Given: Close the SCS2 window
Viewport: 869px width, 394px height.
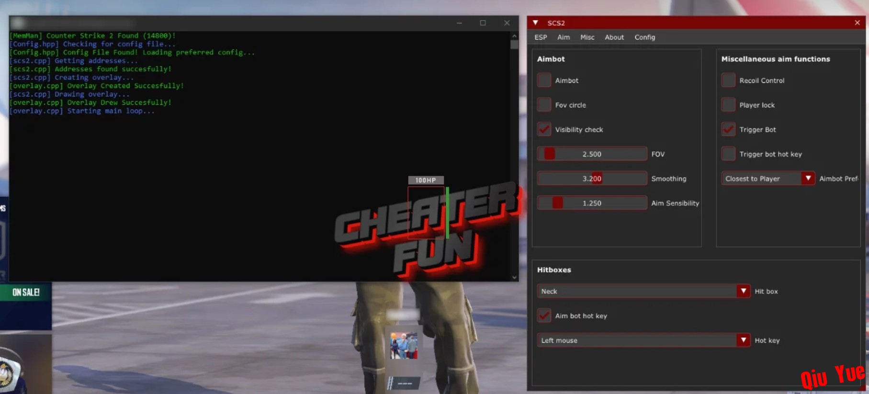Looking at the screenshot, I should click(857, 23).
